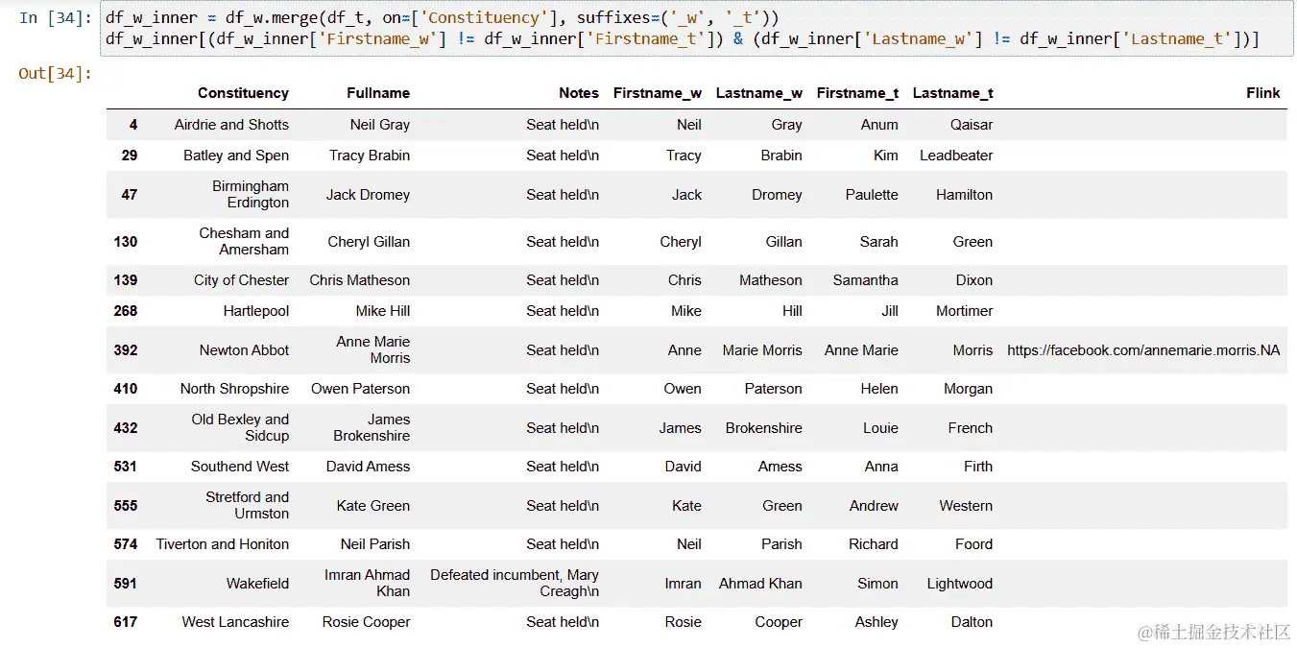Select the Newton Abbot cell

244,350
